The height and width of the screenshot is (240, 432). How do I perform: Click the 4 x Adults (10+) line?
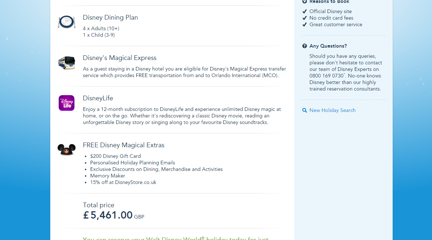[101, 29]
